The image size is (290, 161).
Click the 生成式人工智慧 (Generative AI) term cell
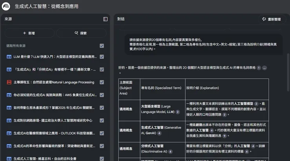point(163,132)
